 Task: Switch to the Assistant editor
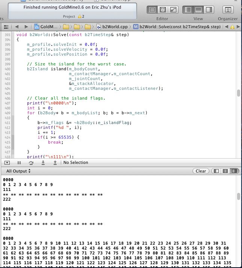click(162, 10)
